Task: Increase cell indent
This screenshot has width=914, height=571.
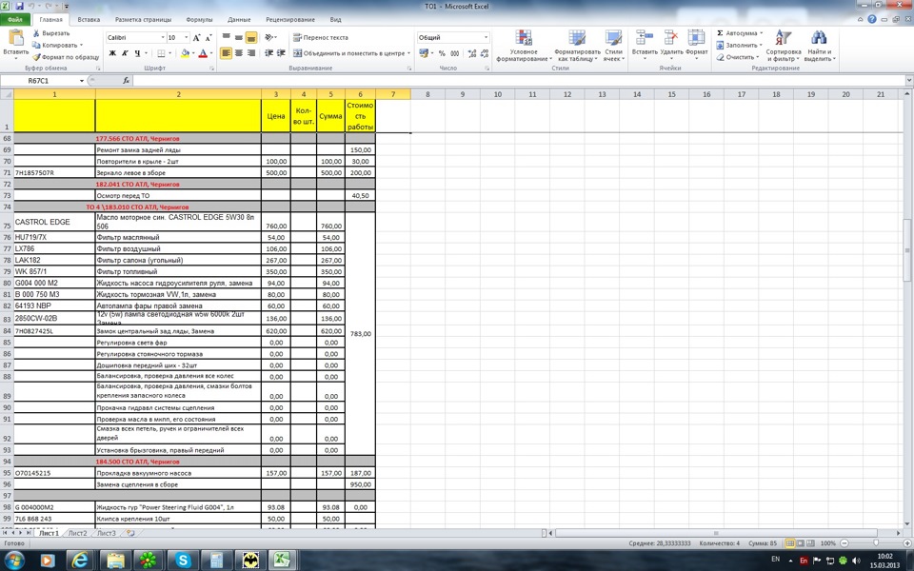Action: [x=281, y=53]
